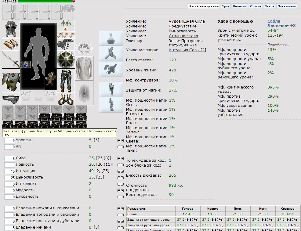Decrease Владение молотами и дубинами minus button
This screenshot has height=231, width=301.
click(x=119, y=222)
